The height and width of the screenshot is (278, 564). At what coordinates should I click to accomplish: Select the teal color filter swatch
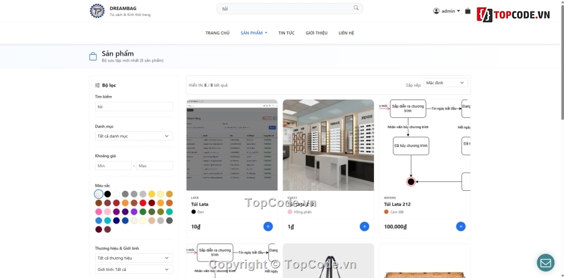pos(169,212)
